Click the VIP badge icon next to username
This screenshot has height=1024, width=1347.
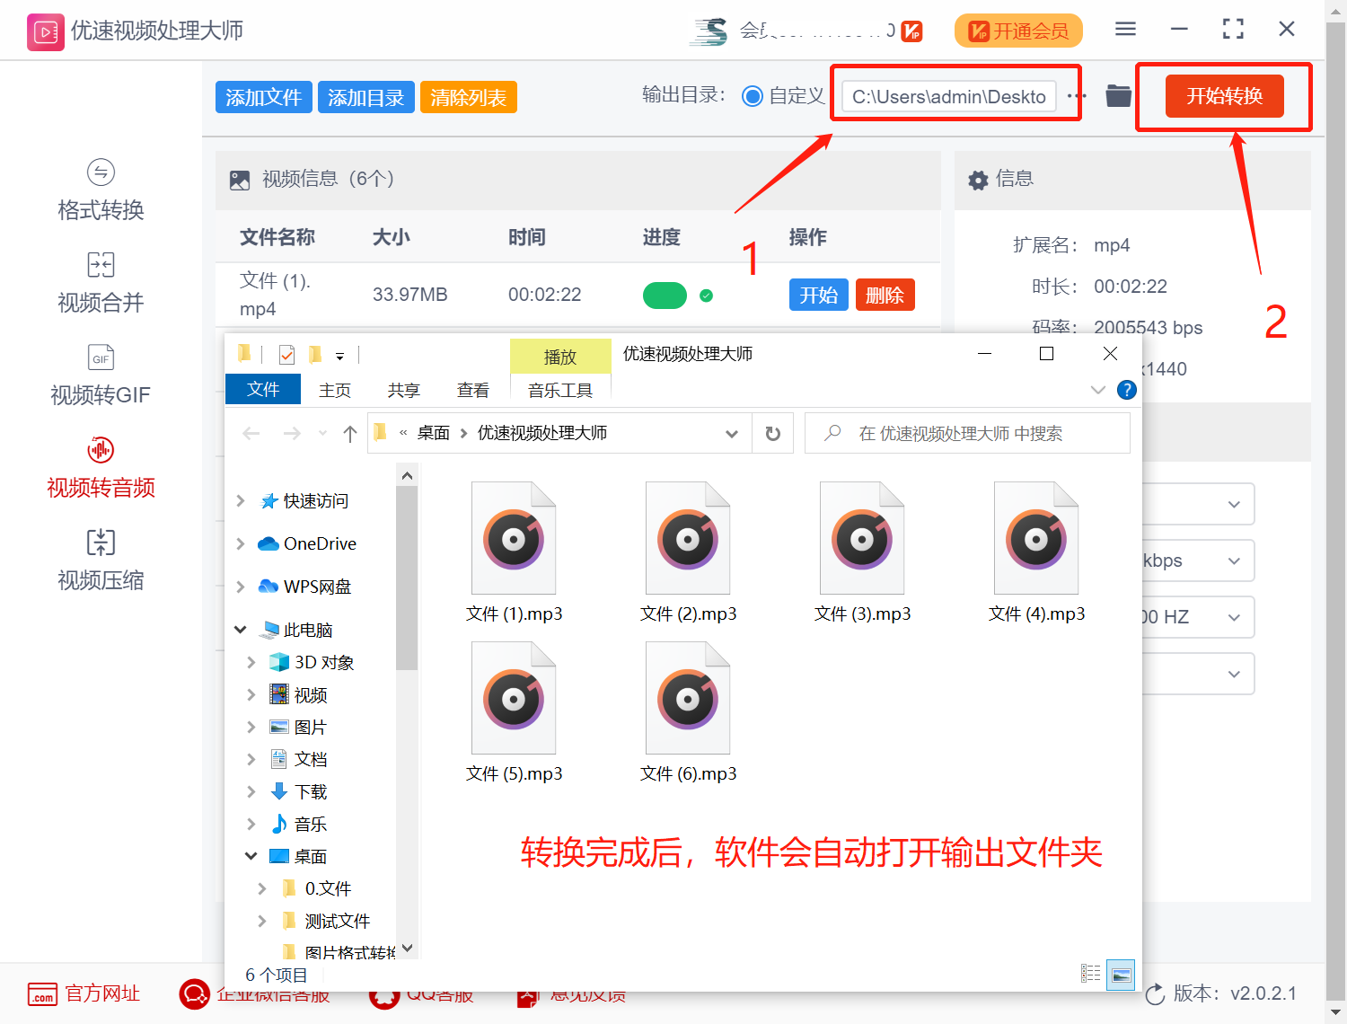click(x=911, y=31)
